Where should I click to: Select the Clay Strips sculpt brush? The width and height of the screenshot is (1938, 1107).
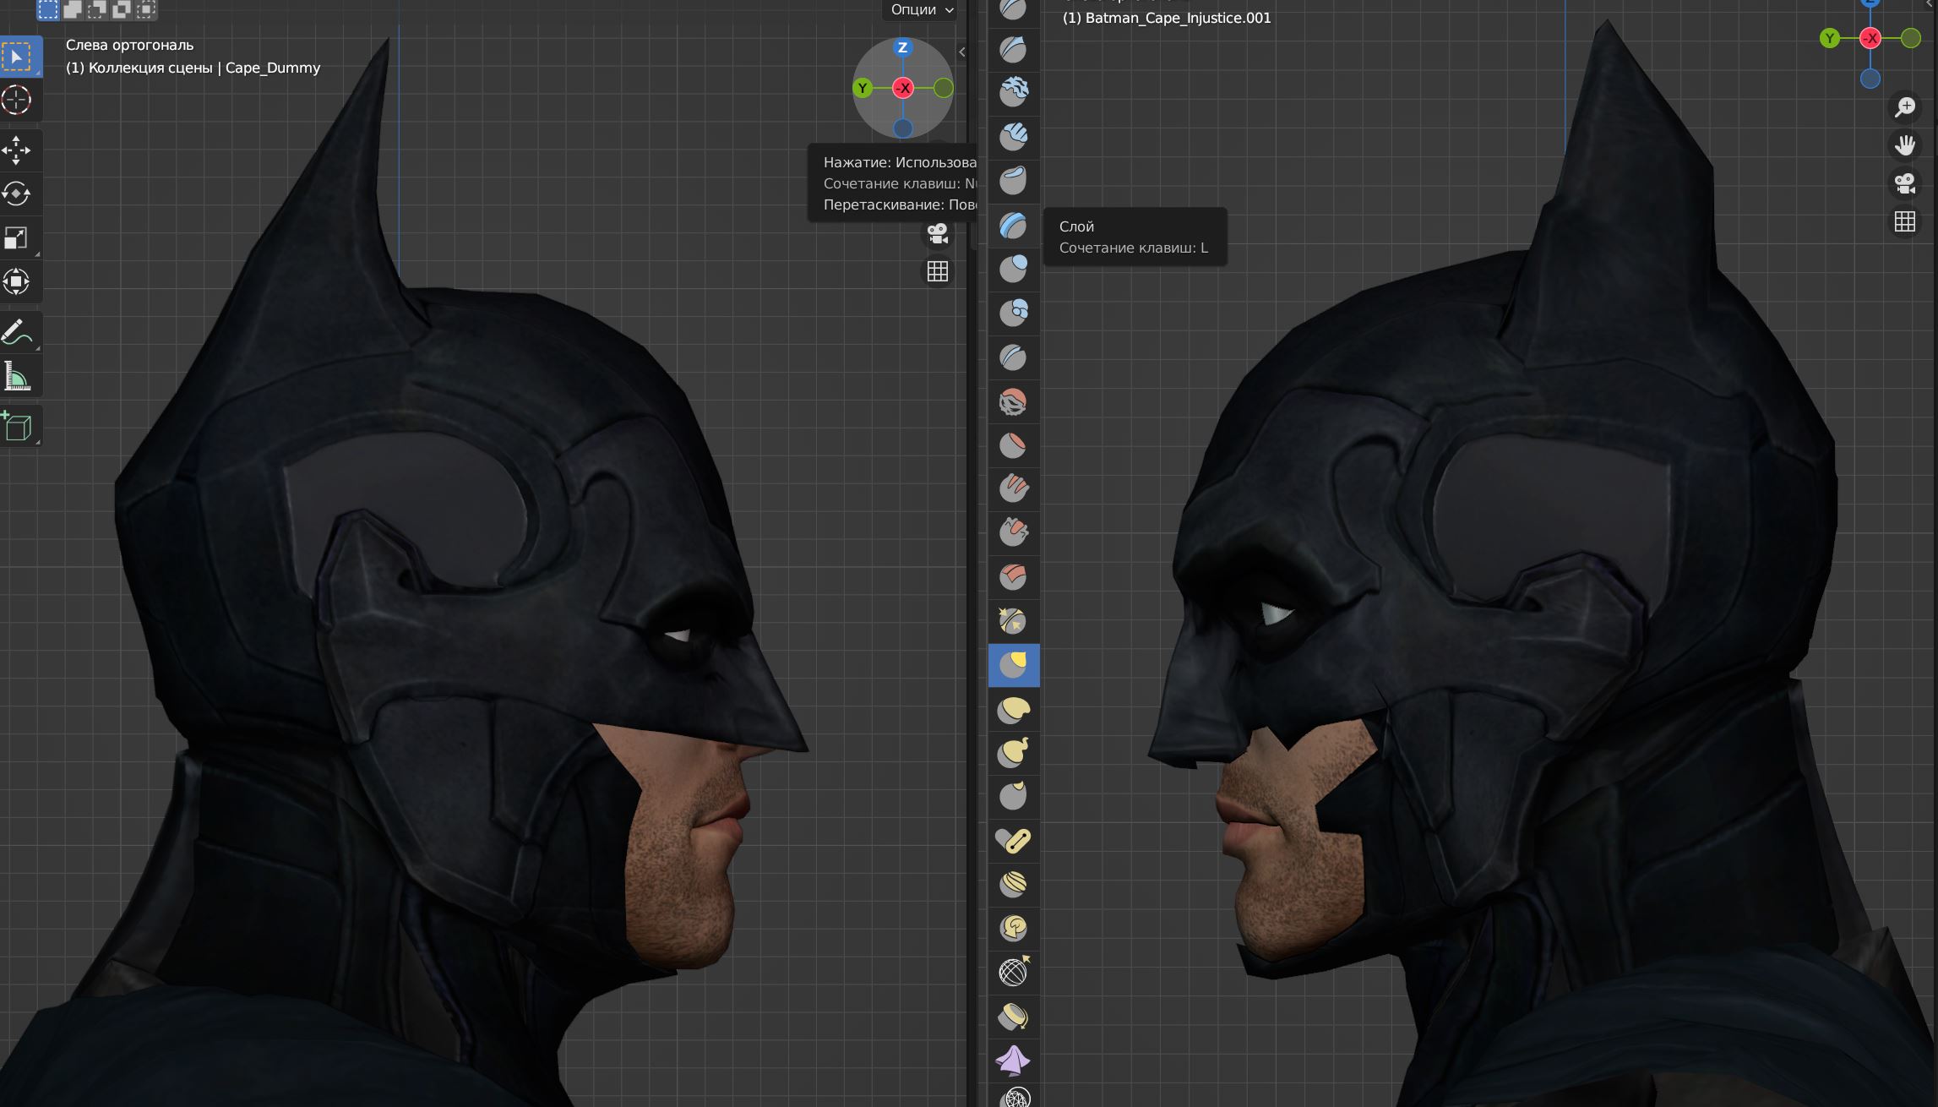click(x=1013, y=136)
